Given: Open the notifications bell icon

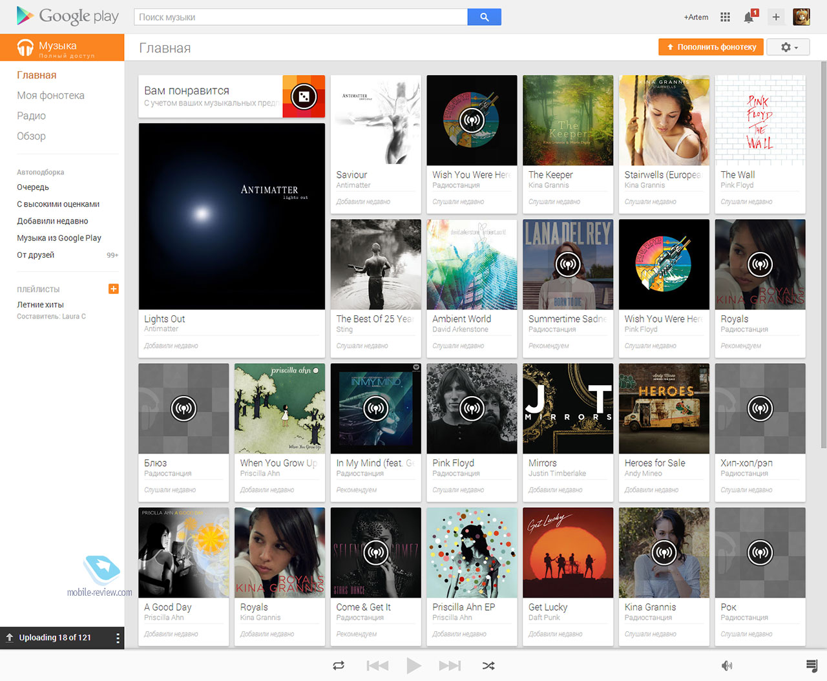Looking at the screenshot, I should [x=749, y=17].
